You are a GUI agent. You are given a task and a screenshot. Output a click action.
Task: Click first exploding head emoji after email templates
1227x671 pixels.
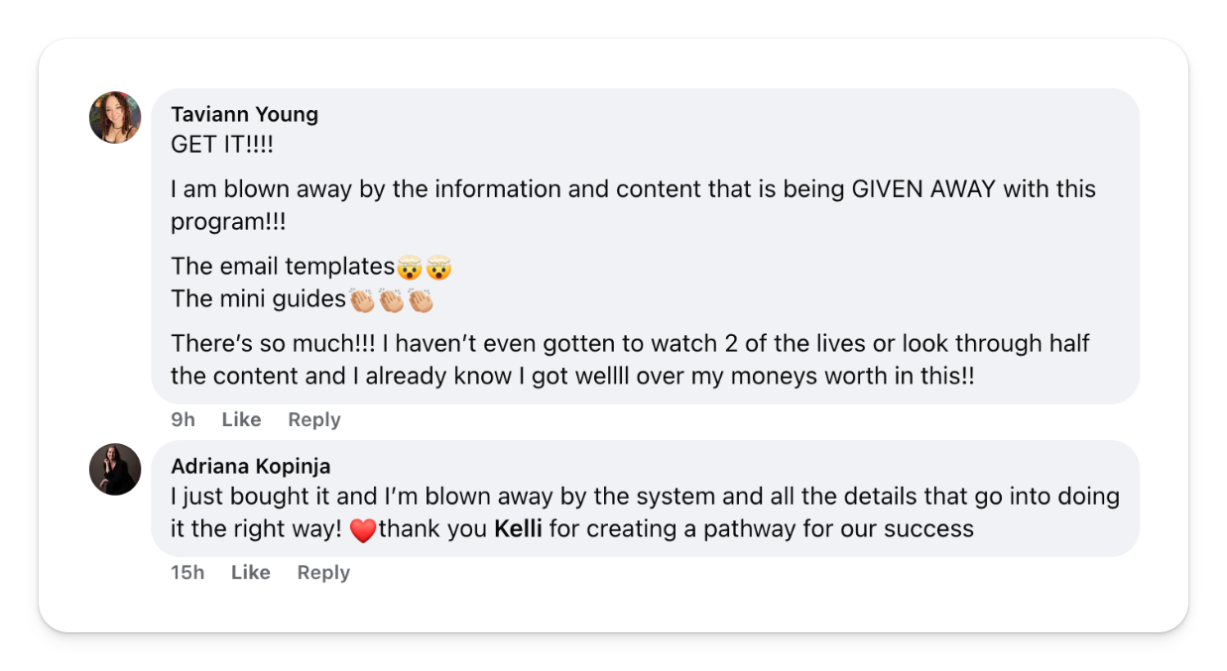tap(409, 267)
